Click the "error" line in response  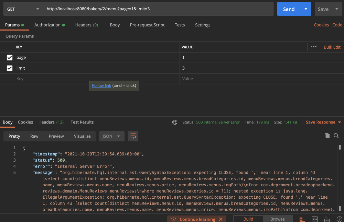(73, 166)
